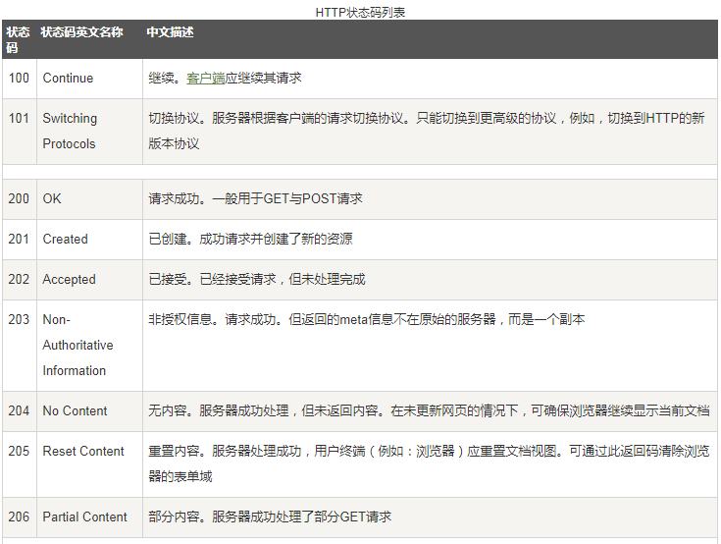The height and width of the screenshot is (544, 721).
Task: Select the status code 201 cell
Action: pos(20,240)
